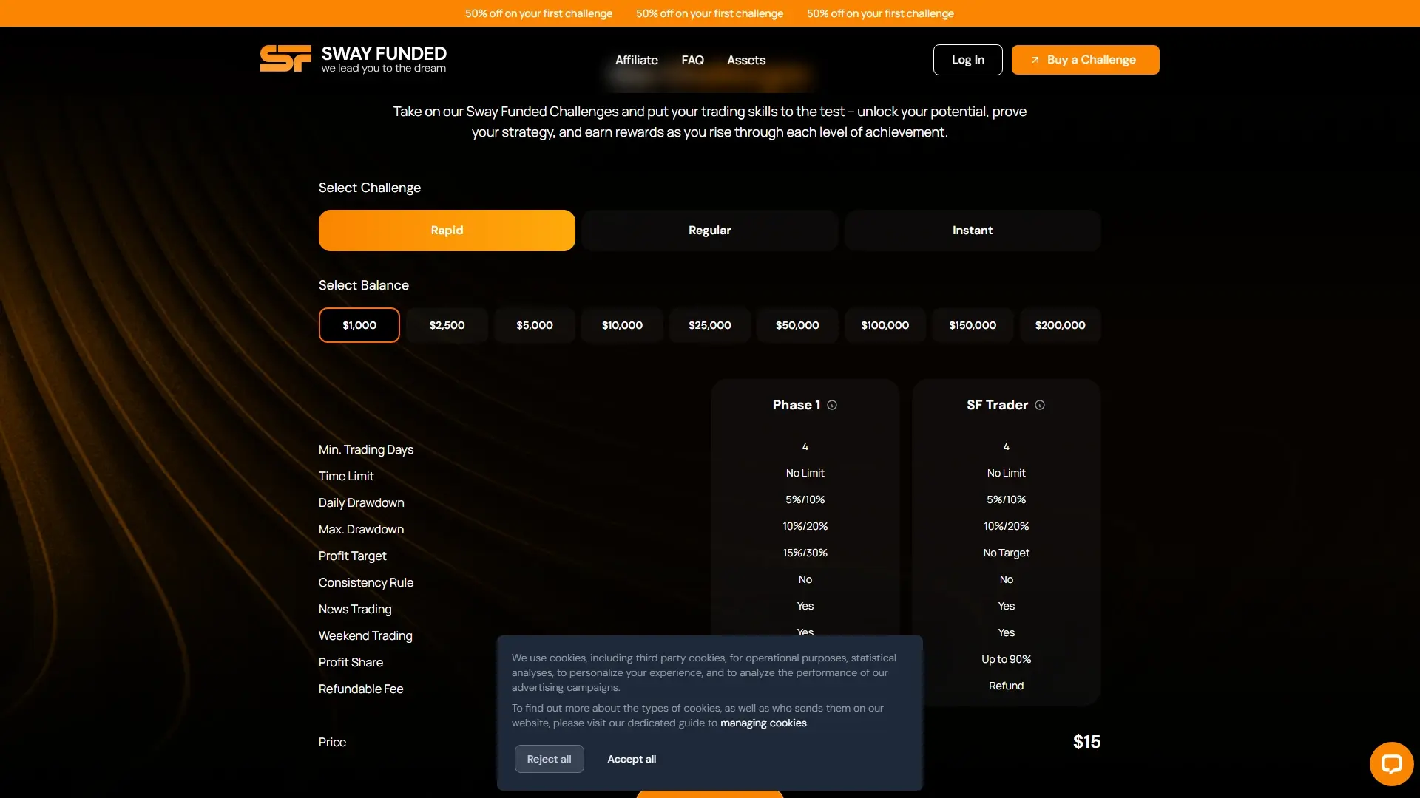Screen dimensions: 1420x798
Task: Select the Instant challenge type
Action: tap(972, 230)
